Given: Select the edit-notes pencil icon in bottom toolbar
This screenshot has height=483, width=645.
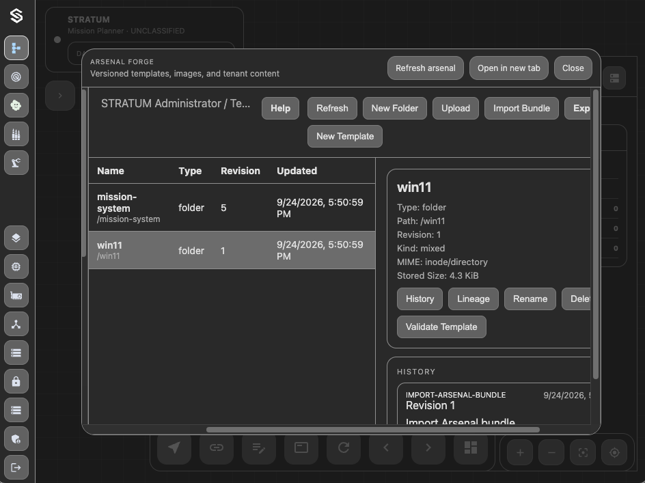Looking at the screenshot, I should [259, 447].
